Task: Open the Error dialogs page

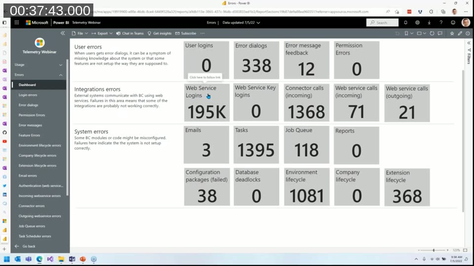Action: point(29,105)
